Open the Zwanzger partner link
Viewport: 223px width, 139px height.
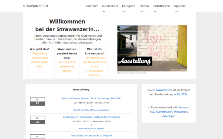coord(168,116)
